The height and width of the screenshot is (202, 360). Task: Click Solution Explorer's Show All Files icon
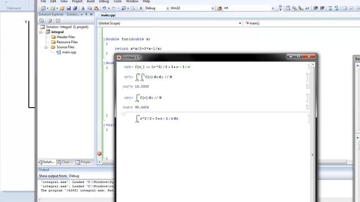pos(50,21)
